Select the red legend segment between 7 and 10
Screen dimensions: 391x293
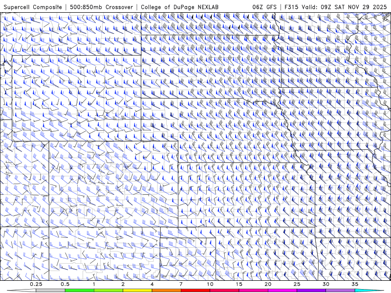click(x=195, y=291)
